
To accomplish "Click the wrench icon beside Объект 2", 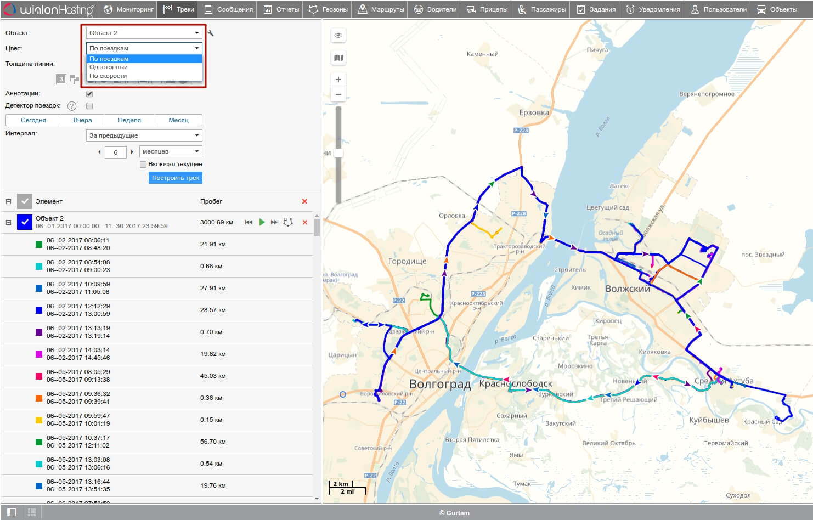I will [211, 33].
